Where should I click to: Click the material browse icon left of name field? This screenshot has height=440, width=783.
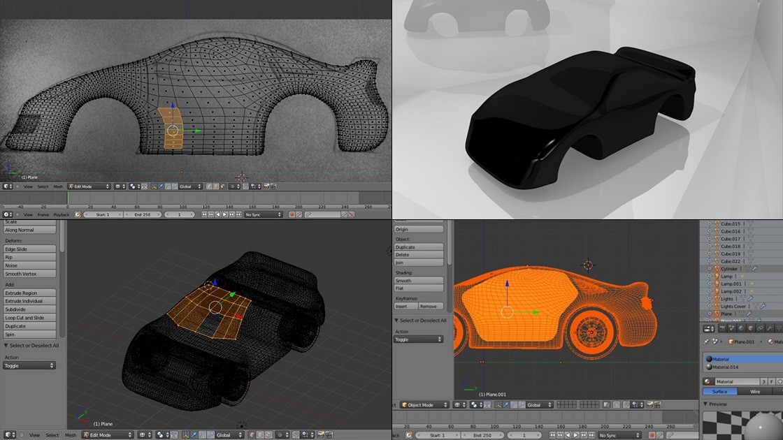click(709, 381)
